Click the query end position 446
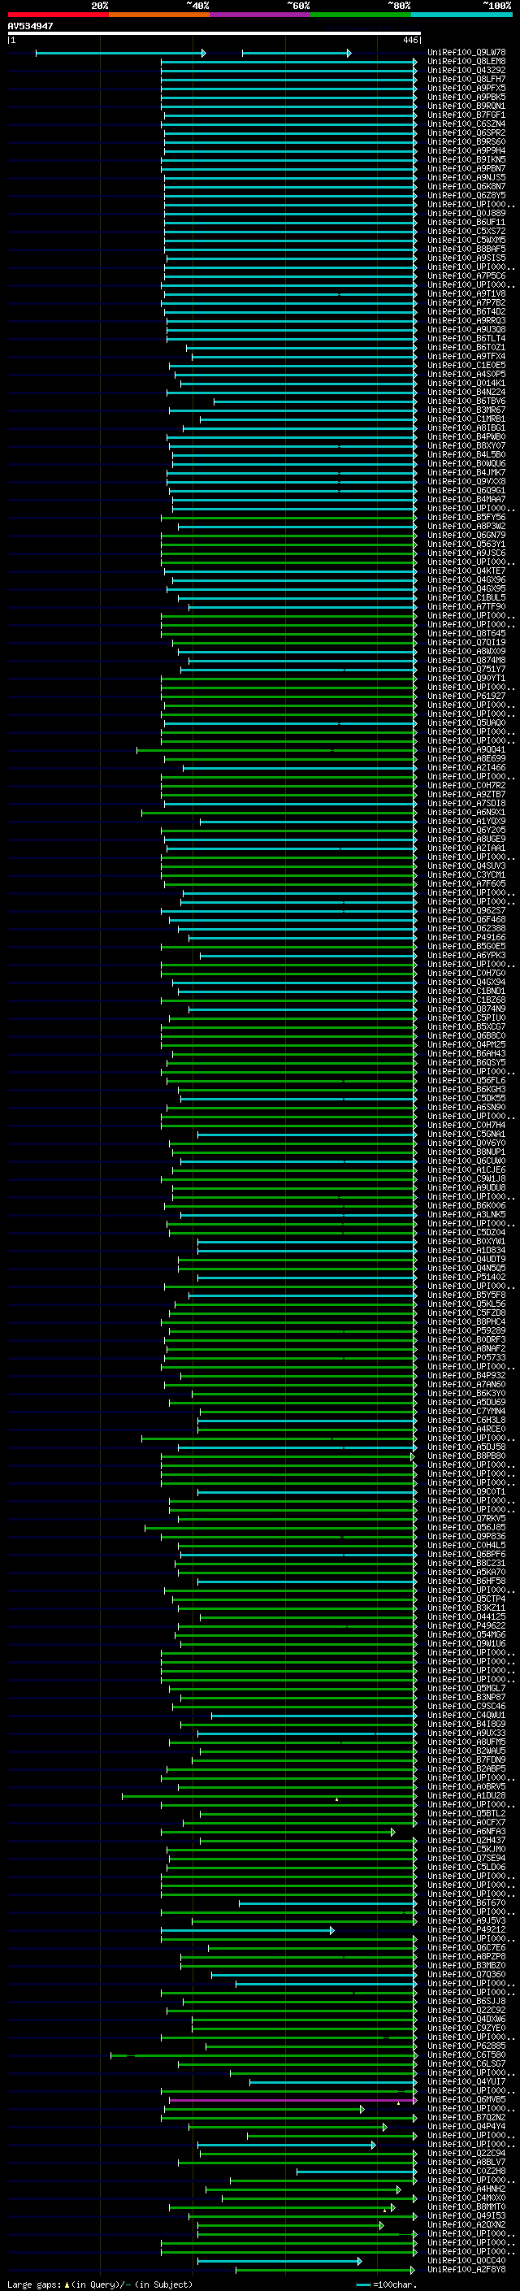This screenshot has height=2291, width=520. (409, 40)
